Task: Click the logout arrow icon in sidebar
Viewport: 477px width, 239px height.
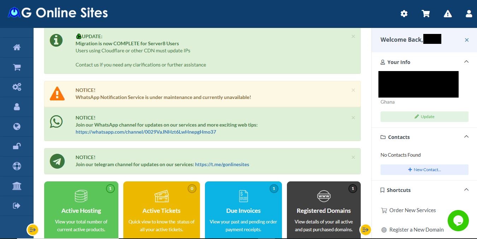Action: (17, 206)
